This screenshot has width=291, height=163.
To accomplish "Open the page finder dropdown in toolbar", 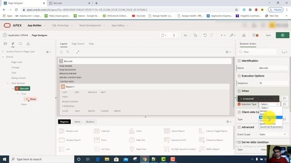I will (164, 35).
